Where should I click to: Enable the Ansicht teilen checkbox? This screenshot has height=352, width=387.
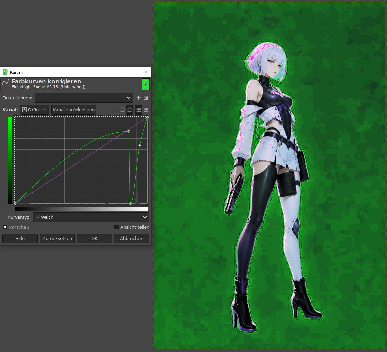[116, 227]
